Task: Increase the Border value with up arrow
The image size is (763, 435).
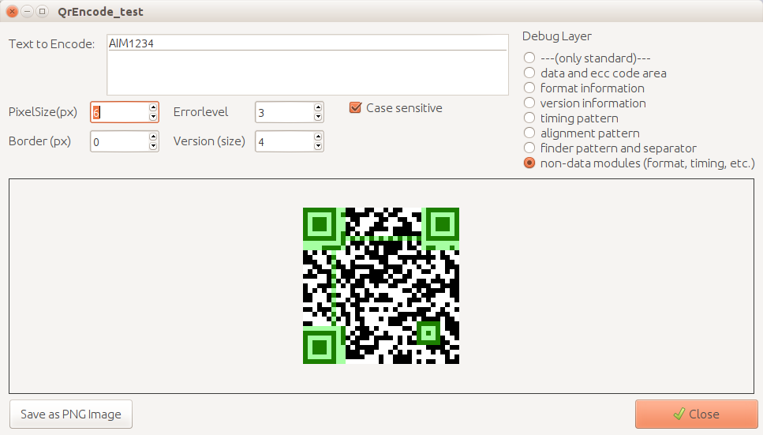Action: coord(152,137)
